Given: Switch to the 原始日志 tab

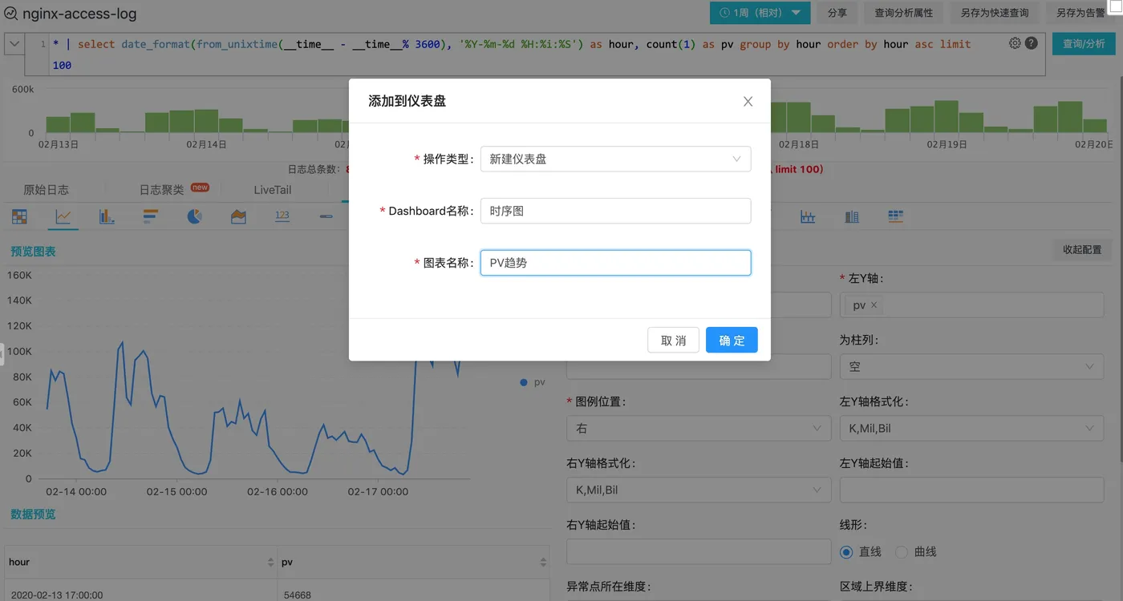Looking at the screenshot, I should 46,190.
